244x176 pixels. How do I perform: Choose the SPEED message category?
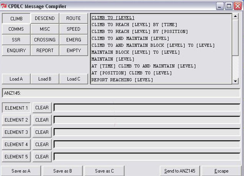pos(74,29)
